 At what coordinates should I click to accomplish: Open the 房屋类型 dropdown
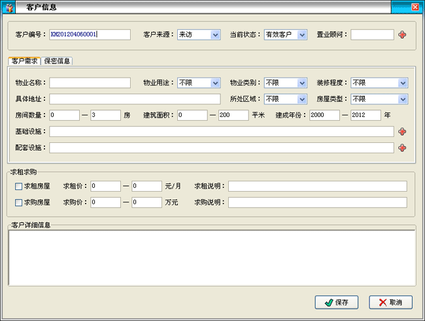[x=403, y=99]
